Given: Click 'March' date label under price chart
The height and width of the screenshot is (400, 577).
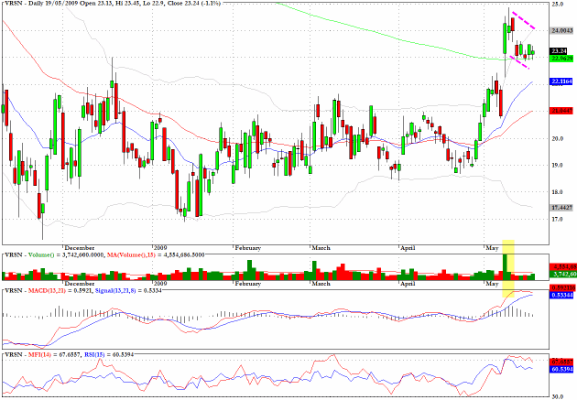Looking at the screenshot, I should pyautogui.click(x=321, y=248).
